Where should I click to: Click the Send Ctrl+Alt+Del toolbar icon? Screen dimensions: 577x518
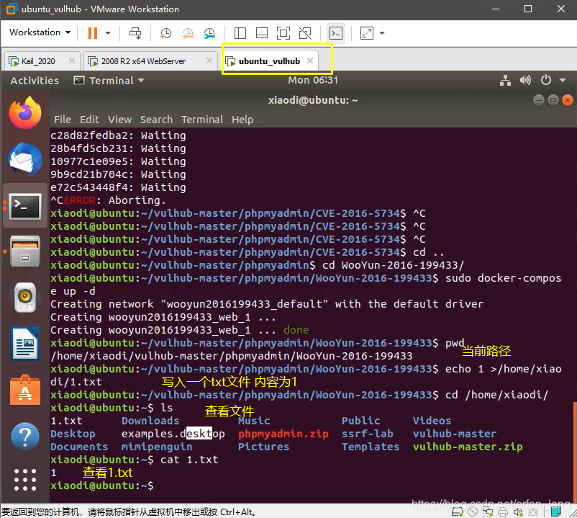click(x=135, y=33)
